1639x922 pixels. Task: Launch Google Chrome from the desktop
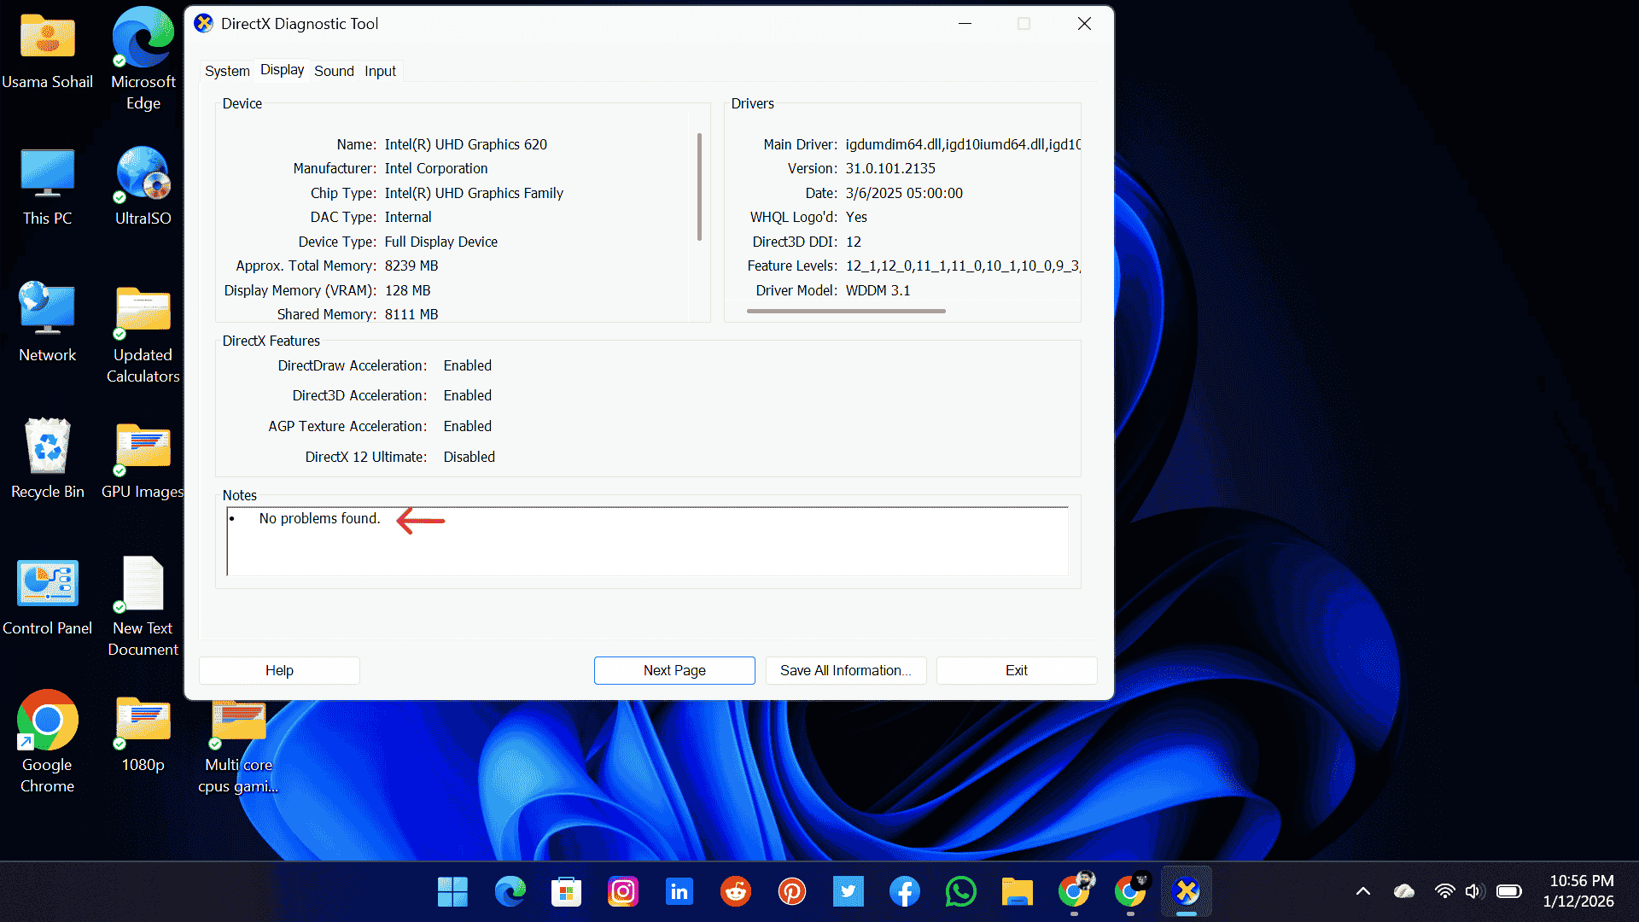point(47,721)
